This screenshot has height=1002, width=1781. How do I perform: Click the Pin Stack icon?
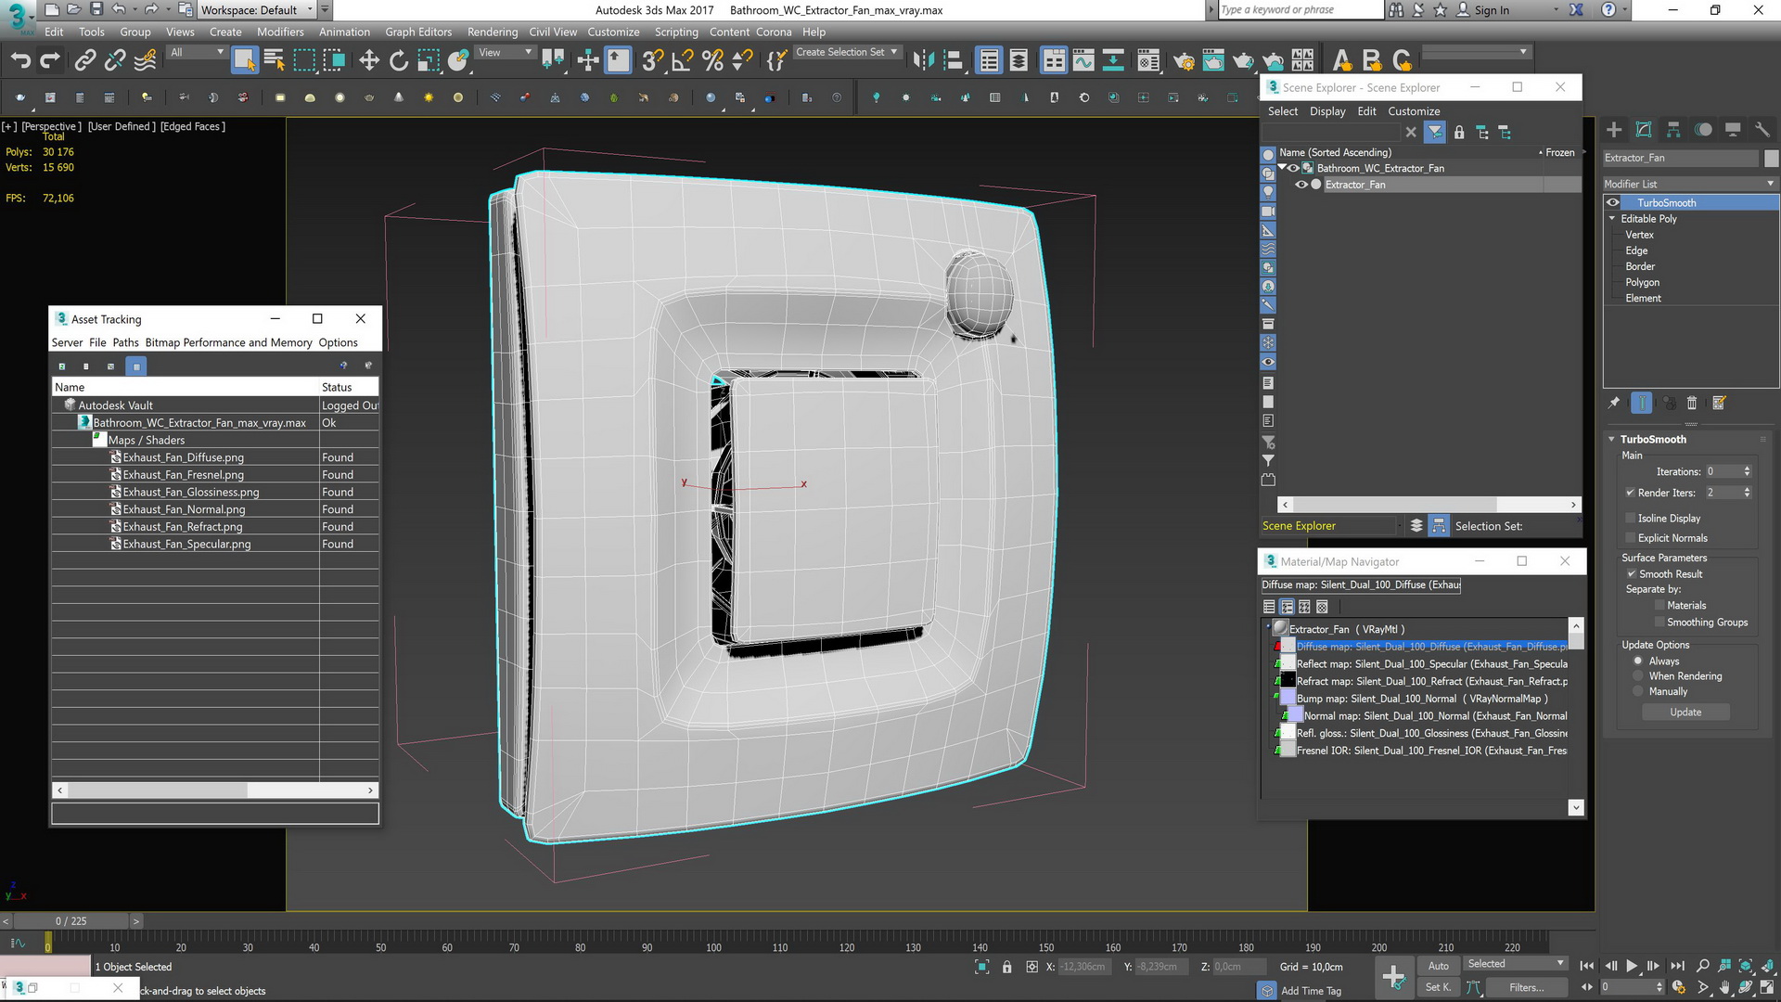(1614, 403)
